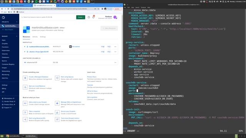Open Container Registry in the sidebar
The image size is (246, 138).
pos(8,64)
